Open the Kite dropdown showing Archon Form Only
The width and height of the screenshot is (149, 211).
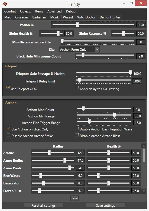(x=79, y=50)
